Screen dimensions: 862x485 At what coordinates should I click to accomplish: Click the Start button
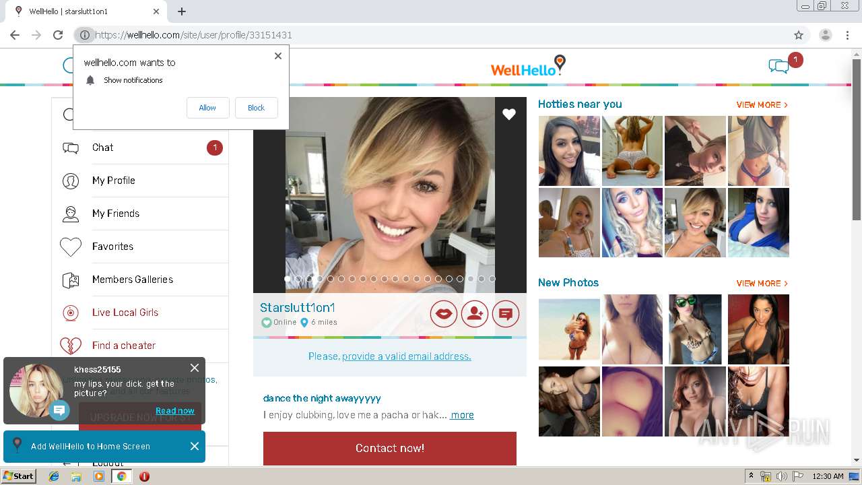click(19, 476)
